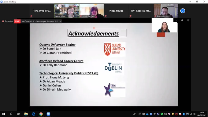Click the battery icon in system tray
208x117 pixels.
[x=144, y=114]
